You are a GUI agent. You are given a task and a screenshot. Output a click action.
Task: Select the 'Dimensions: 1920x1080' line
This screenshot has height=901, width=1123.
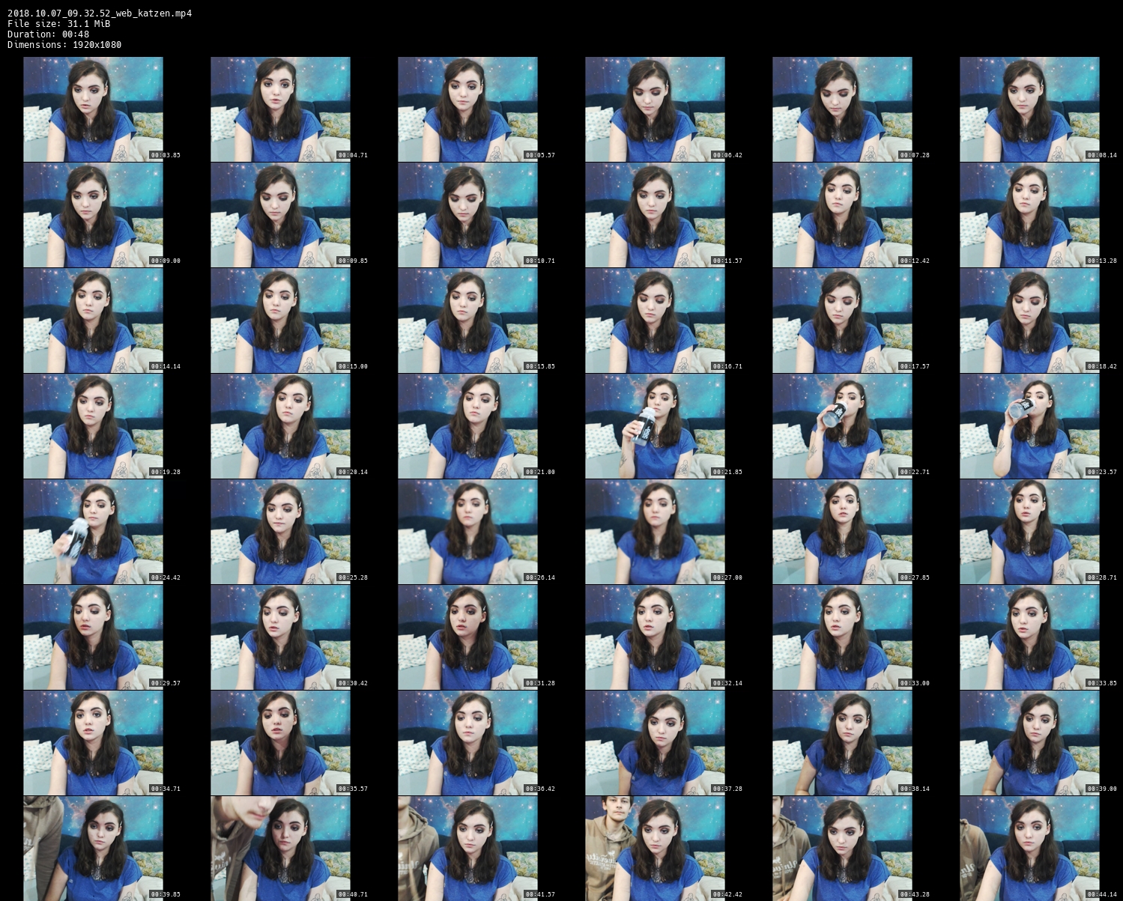pos(64,45)
